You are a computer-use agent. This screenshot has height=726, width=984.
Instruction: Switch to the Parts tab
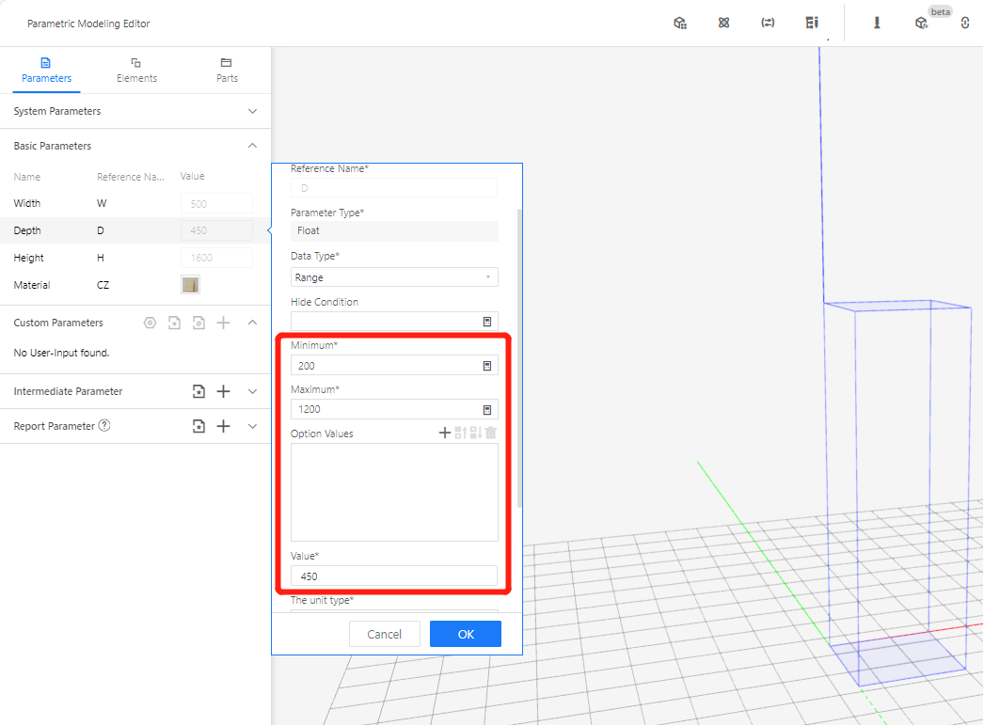pos(227,70)
